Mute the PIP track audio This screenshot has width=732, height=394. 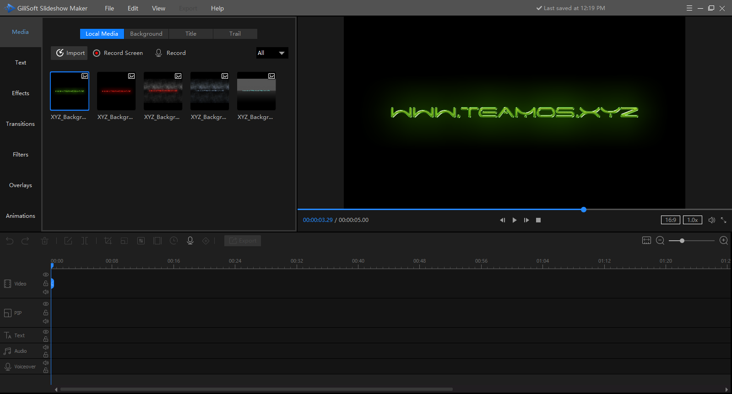pyautogui.click(x=46, y=321)
